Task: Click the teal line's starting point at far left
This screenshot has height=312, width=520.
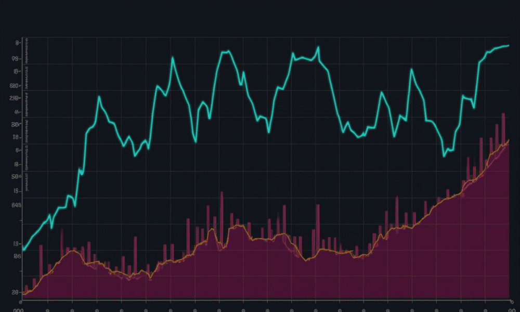Action: pyautogui.click(x=23, y=250)
